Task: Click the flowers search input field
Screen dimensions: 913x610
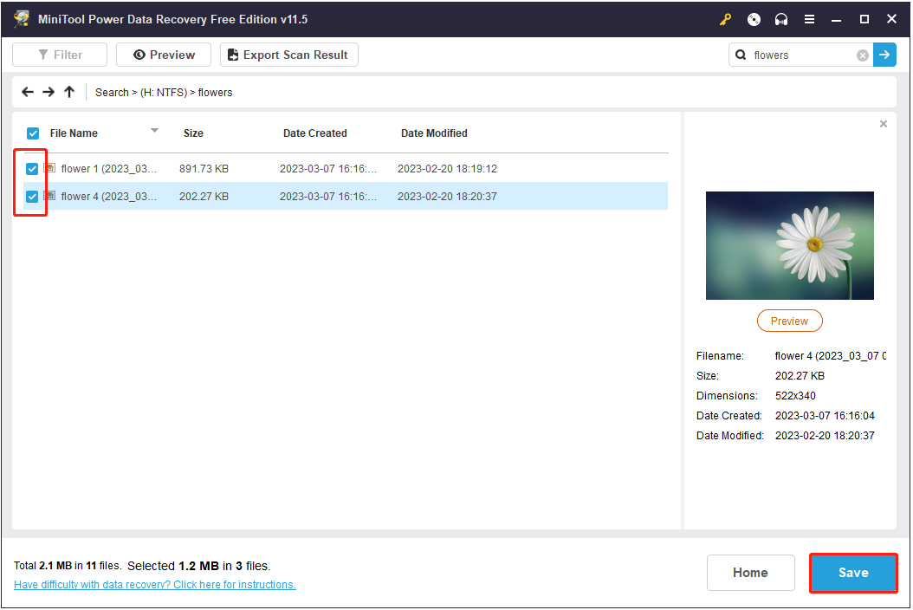Action: [x=802, y=55]
